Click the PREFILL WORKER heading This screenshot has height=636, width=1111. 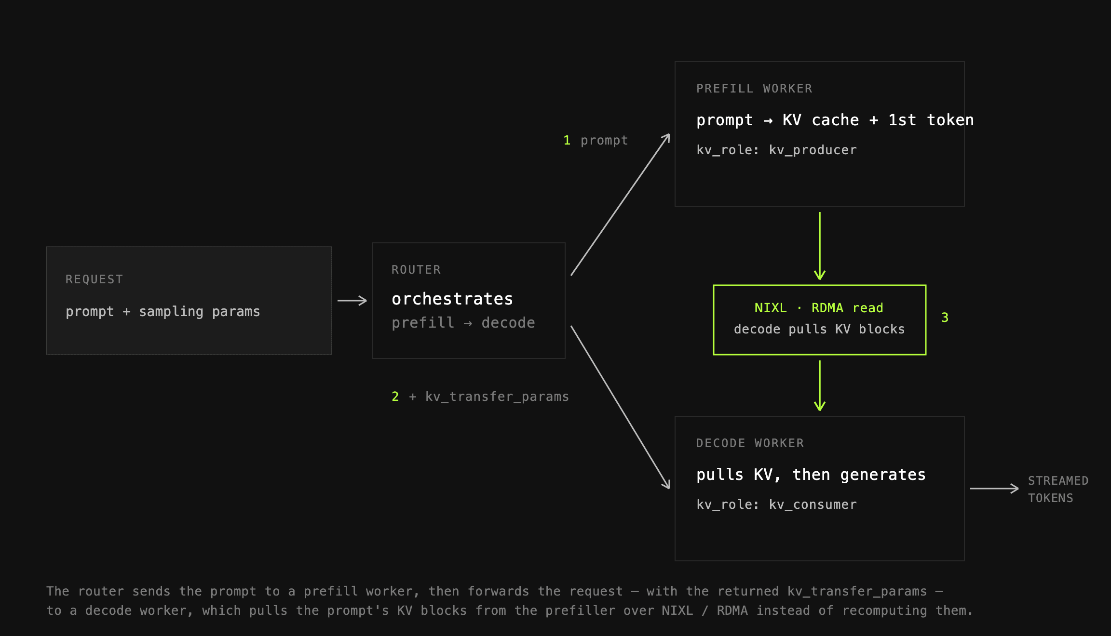[755, 89]
